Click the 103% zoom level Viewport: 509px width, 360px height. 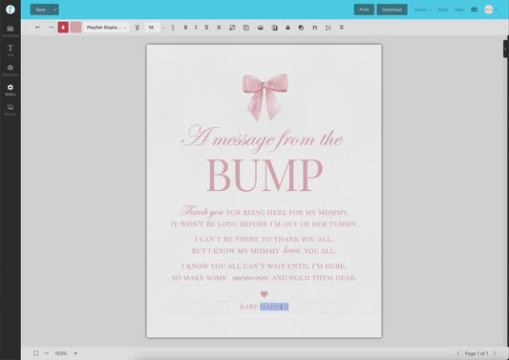coord(61,353)
